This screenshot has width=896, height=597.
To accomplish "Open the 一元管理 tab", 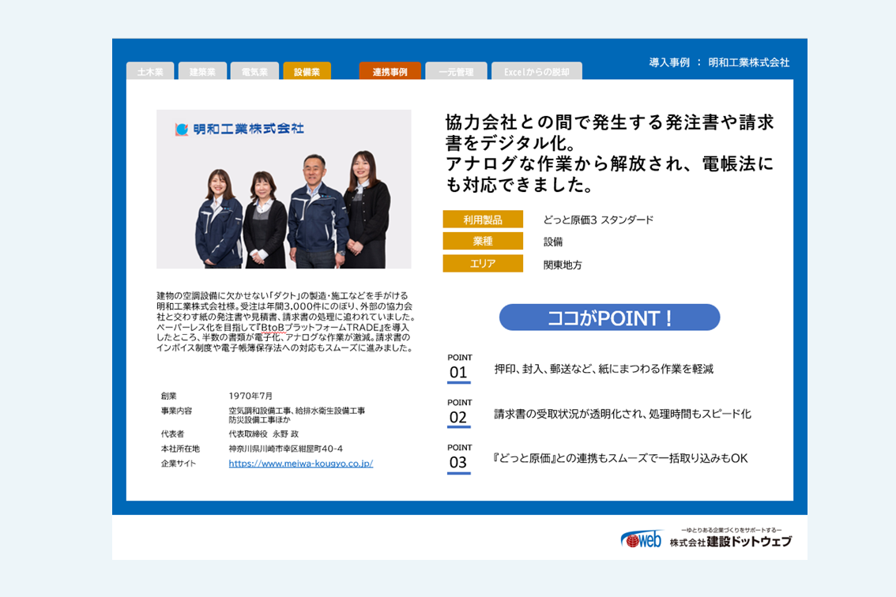I will (x=456, y=71).
